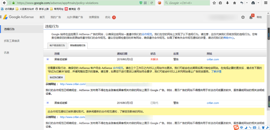Switch to 帐户级违规行为 tab
270x130 pixels.
[x=57, y=46]
